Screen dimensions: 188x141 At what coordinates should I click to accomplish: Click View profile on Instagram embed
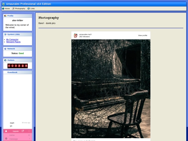(142, 36)
